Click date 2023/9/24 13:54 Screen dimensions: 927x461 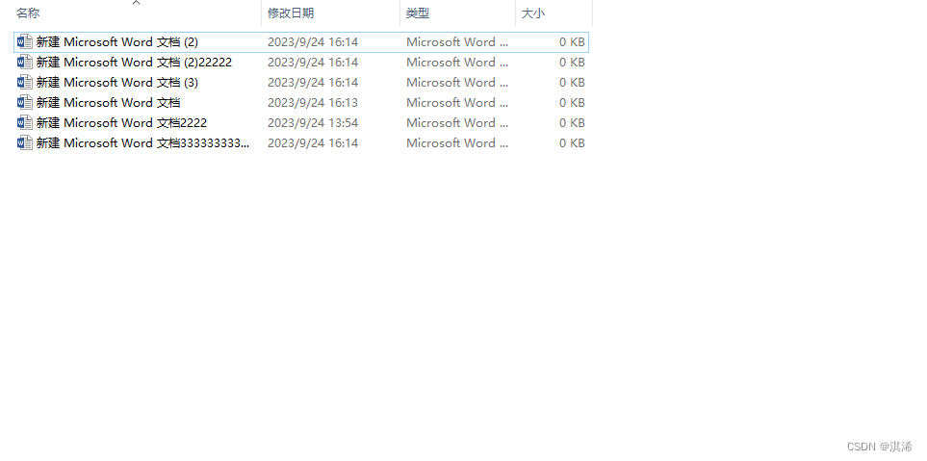[313, 122]
